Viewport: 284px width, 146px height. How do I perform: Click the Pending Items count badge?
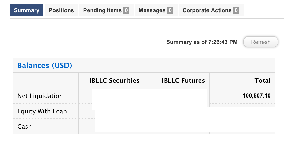pos(126,10)
